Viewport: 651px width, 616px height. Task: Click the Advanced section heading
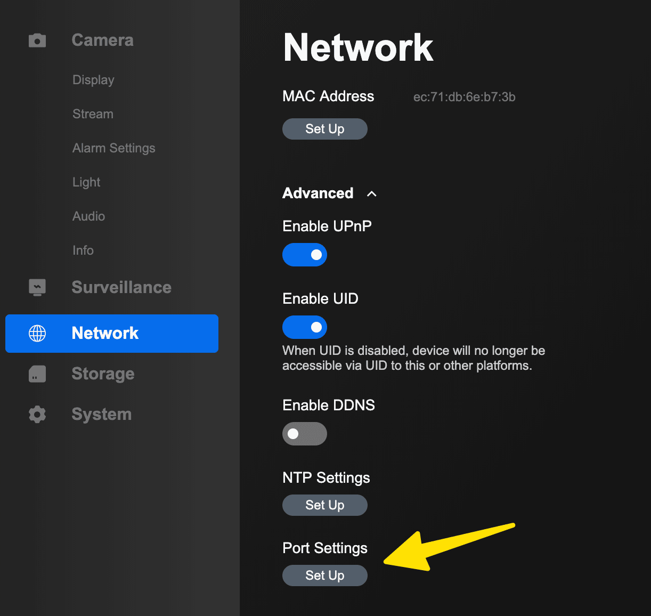(318, 193)
